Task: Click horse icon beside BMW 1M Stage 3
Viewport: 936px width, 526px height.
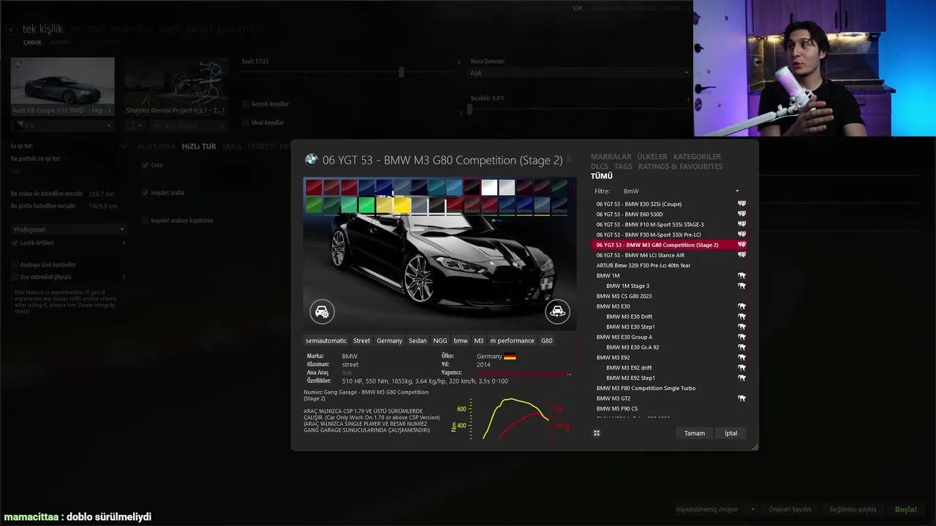Action: (741, 286)
